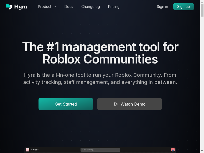Click the 'Hyra is the all-in-one tool' description

click(100, 79)
